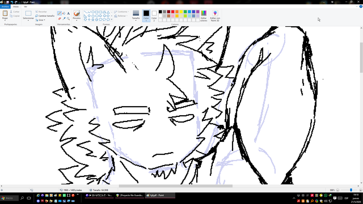Open Editar colores rainbow icon
This screenshot has width=363, height=204.
point(204,13)
